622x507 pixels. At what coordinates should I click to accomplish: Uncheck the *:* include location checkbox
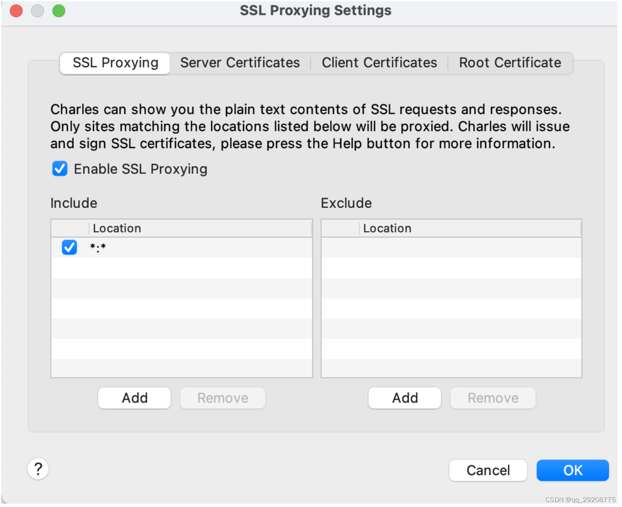pyautogui.click(x=69, y=247)
